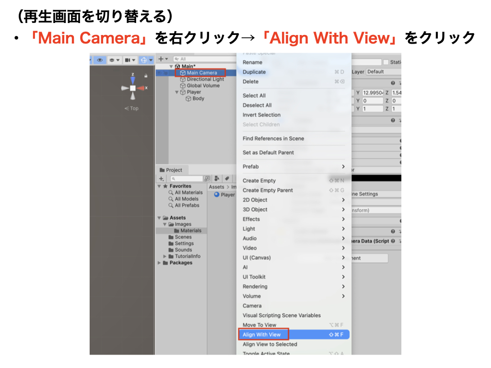Click Align With View in the context menu
Screen dimensions: 491x368
294,334
